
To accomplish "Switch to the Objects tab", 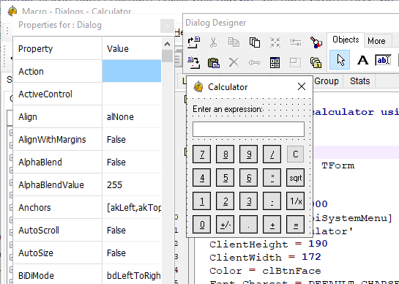I will (346, 40).
